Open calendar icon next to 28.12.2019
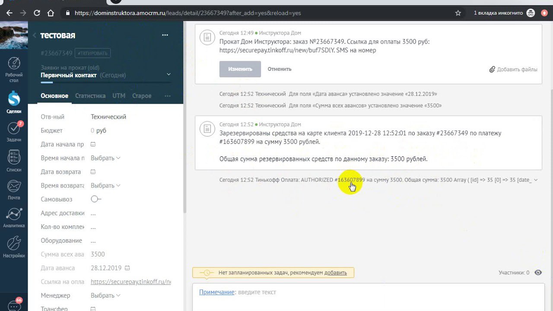The height and width of the screenshot is (311, 553). click(127, 268)
